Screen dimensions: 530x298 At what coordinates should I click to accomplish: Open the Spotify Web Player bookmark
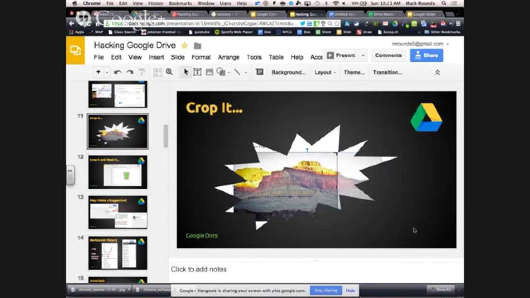[234, 32]
